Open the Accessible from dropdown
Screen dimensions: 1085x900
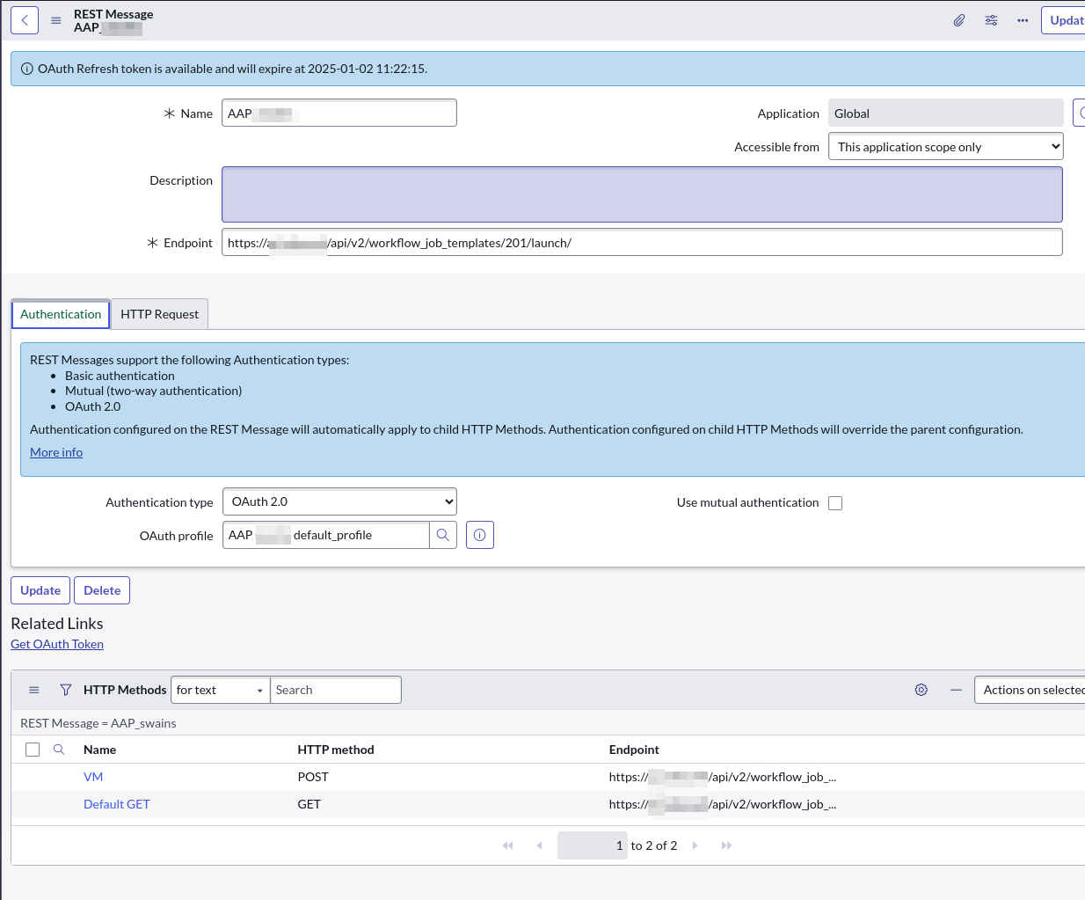(x=946, y=146)
